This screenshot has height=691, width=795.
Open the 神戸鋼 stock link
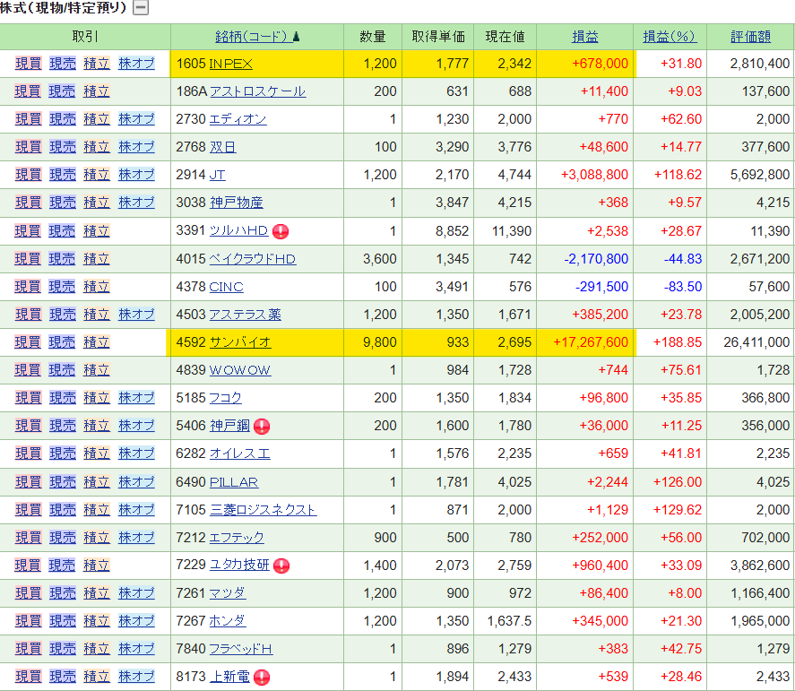point(229,426)
